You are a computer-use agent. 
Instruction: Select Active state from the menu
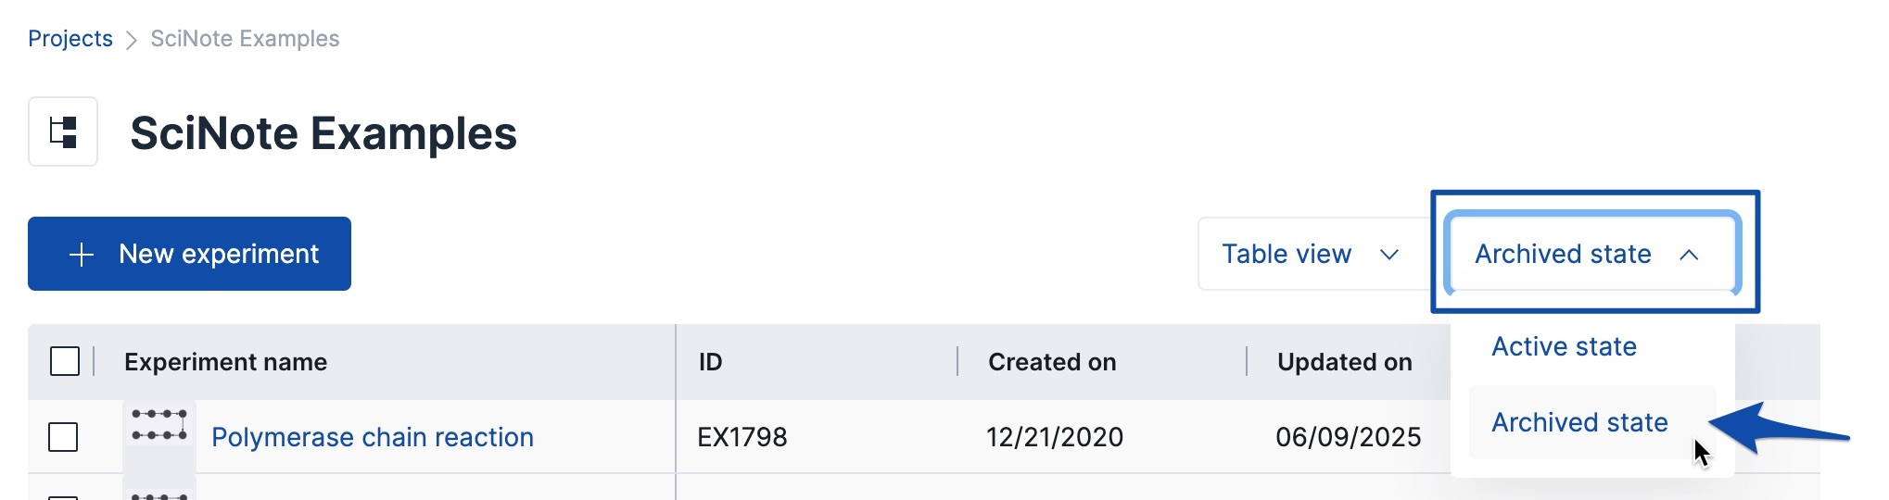[x=1564, y=346]
